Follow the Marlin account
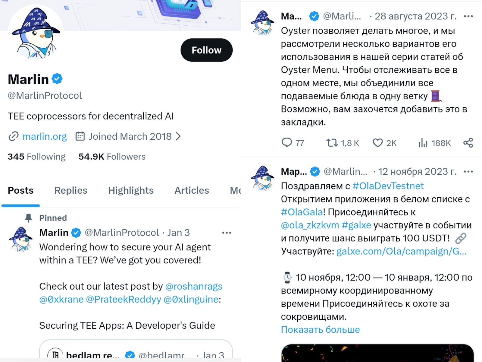Screen dimensions: 482x362 tap(206, 50)
